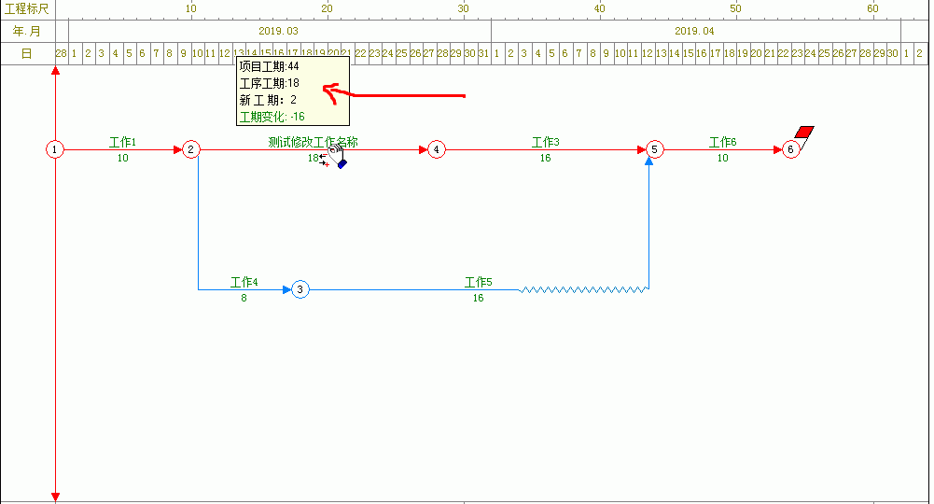The image size is (934, 504).
Task: Select the 工程标尺 row header
Action: pos(27,9)
